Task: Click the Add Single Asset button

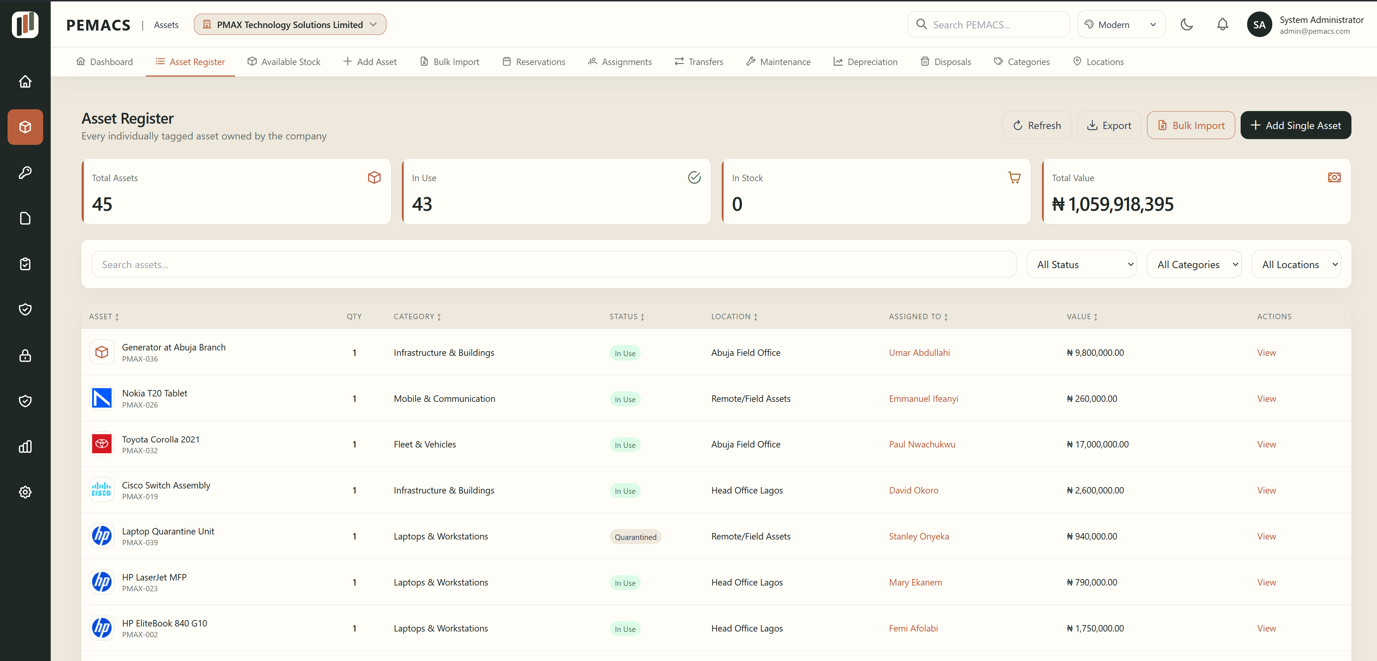Action: pos(1295,125)
